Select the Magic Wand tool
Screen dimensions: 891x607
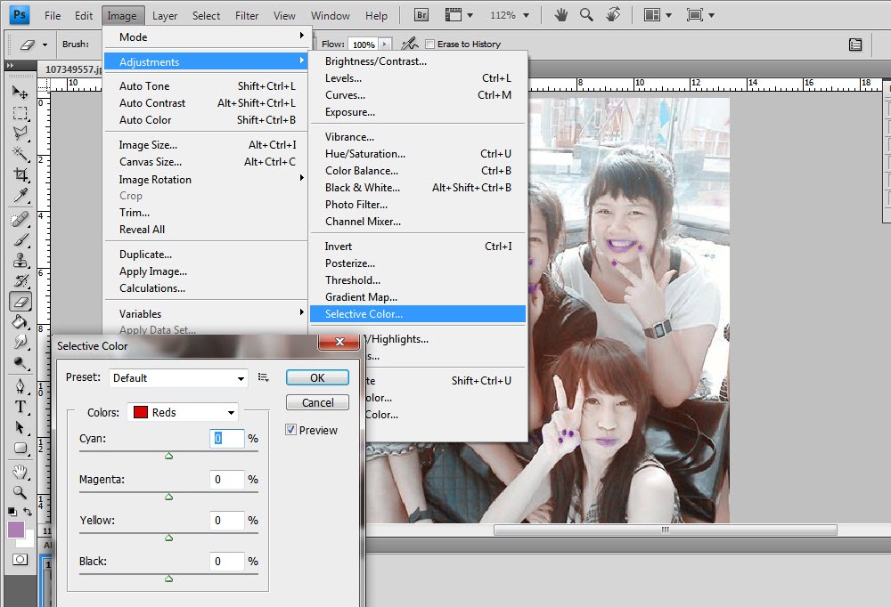(20, 154)
